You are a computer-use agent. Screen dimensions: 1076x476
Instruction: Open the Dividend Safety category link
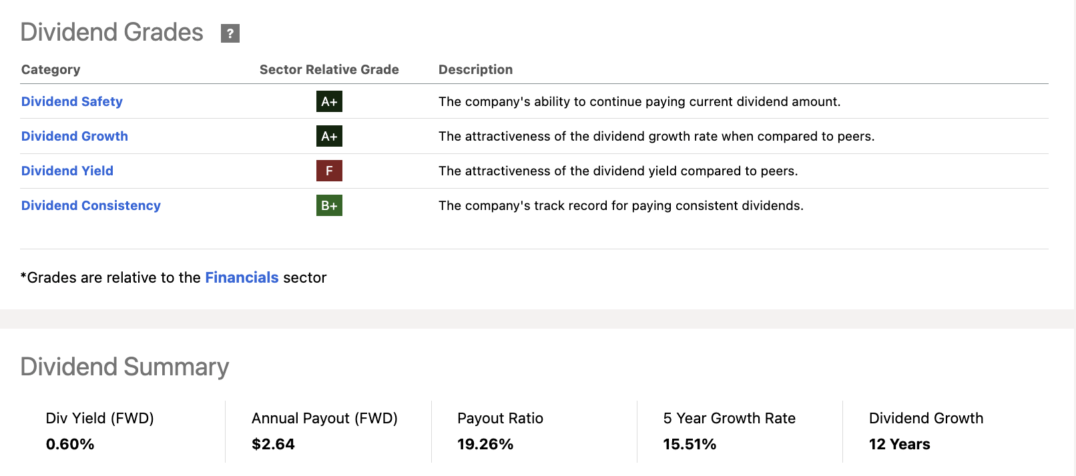(x=72, y=101)
